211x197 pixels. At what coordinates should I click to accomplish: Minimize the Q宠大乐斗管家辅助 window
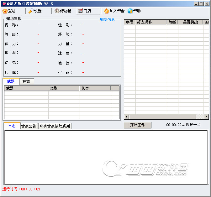coord(196,4)
